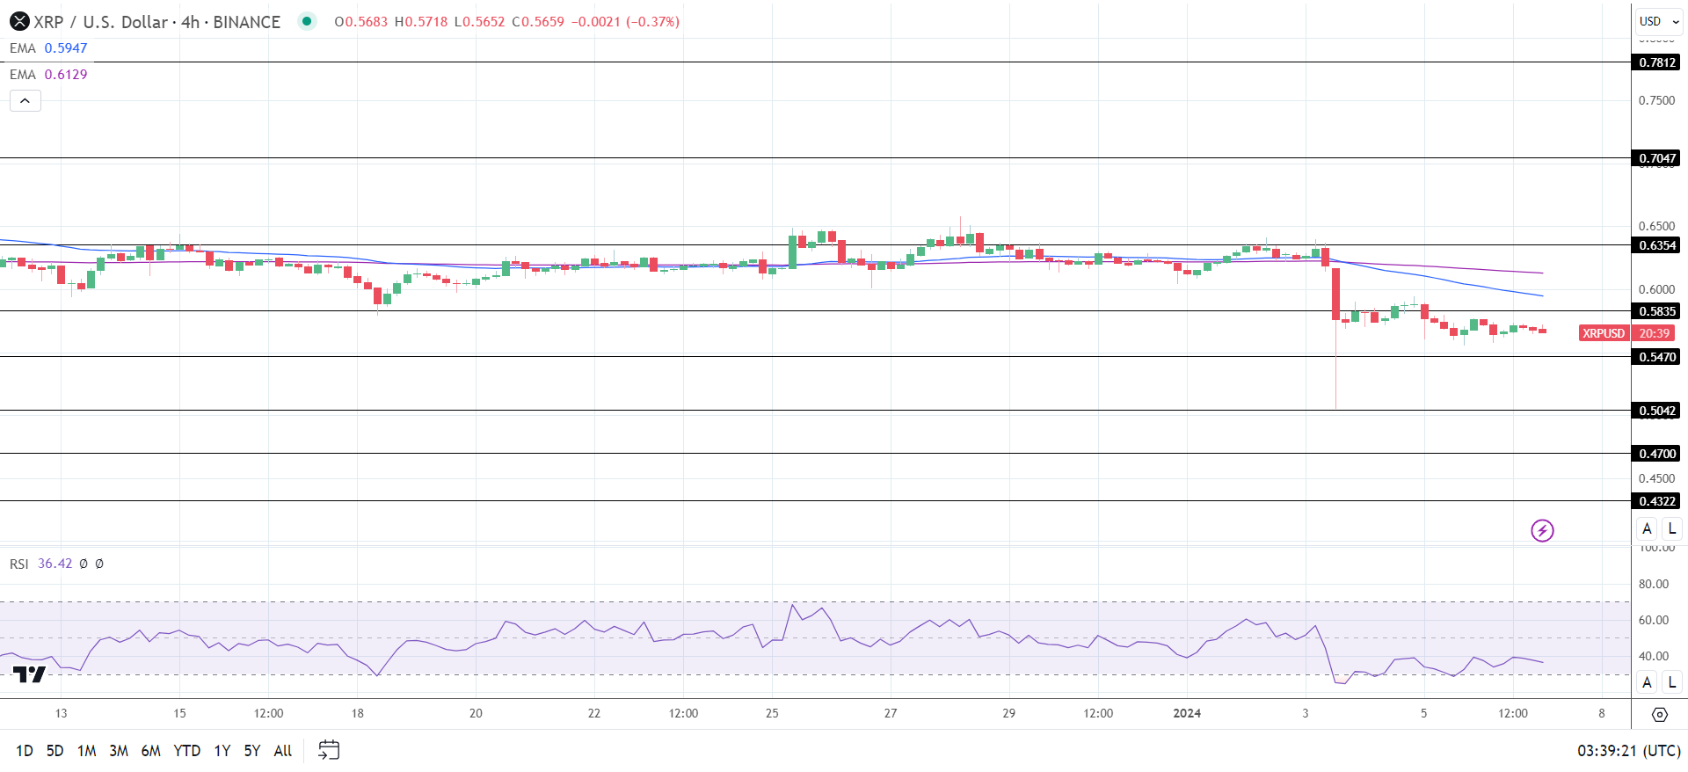The image size is (1688, 772).
Task: Click the 0.4700 price level label
Action: coord(1657,454)
